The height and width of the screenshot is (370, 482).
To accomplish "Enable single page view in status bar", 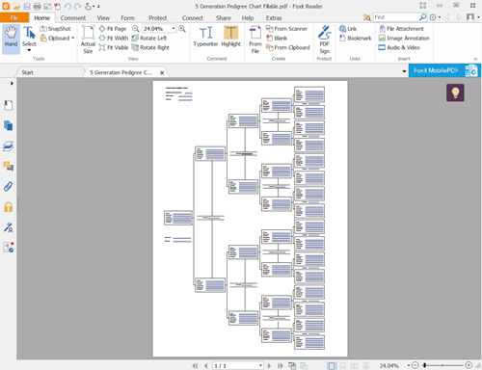I will tap(332, 365).
